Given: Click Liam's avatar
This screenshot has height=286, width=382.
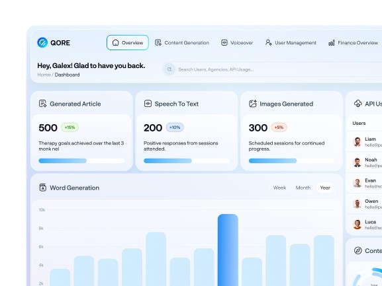Looking at the screenshot, I should click(x=358, y=141).
